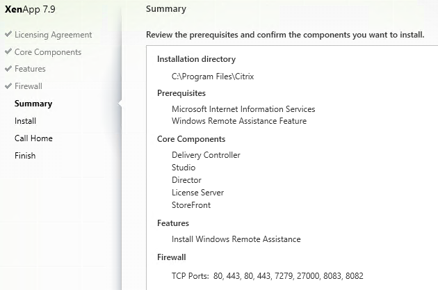438x290 pixels.
Task: Click the Core Components checkmark icon
Action: pos(8,51)
